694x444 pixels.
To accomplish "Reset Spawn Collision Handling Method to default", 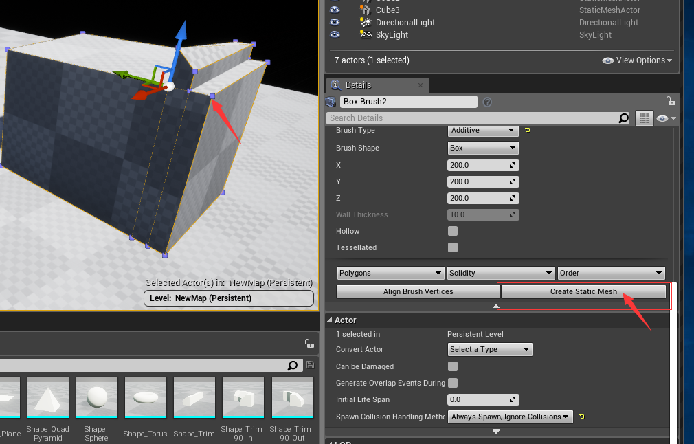I will click(581, 417).
